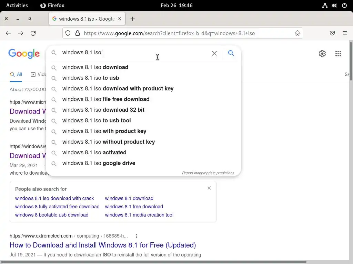Select suggestion 'iso file free download'
Viewport: 353px width, 264px height.
tap(143, 99)
